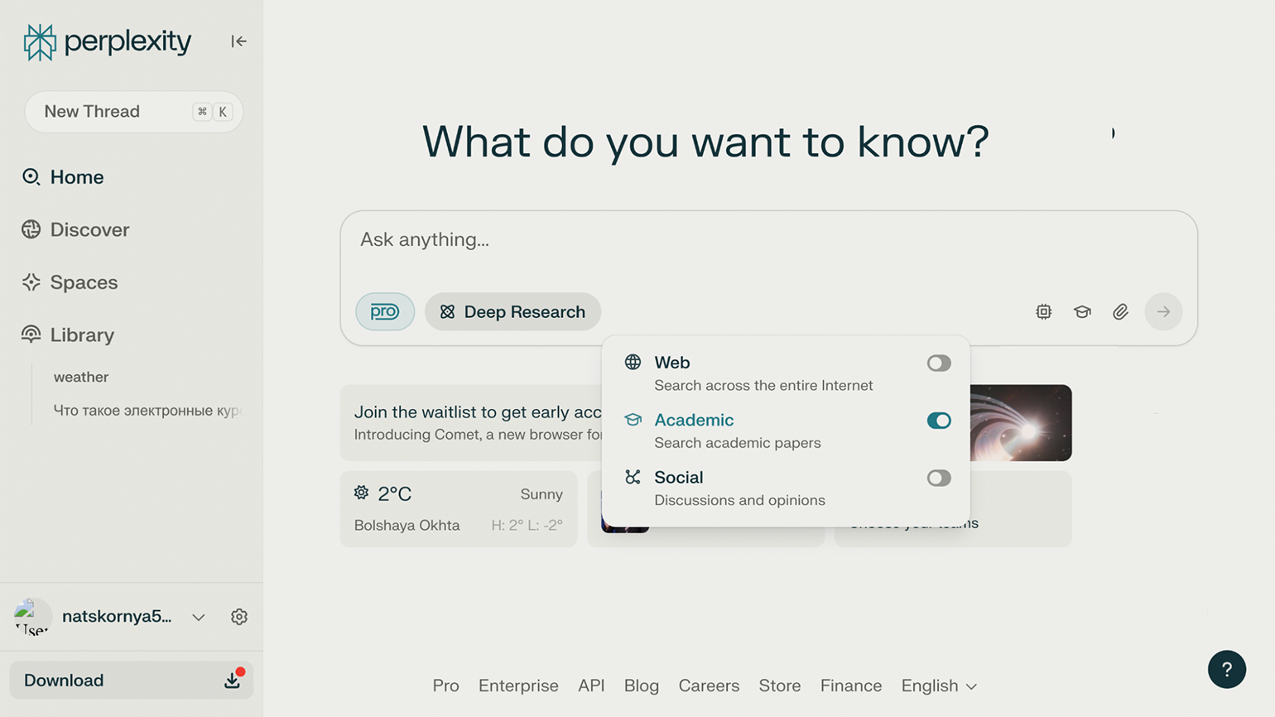The image size is (1275, 717).
Task: Open the help question mark button
Action: tap(1226, 669)
